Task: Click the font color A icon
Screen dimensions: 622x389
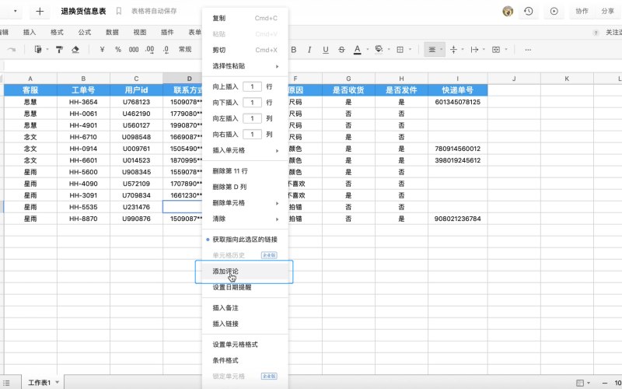Action: (358, 50)
